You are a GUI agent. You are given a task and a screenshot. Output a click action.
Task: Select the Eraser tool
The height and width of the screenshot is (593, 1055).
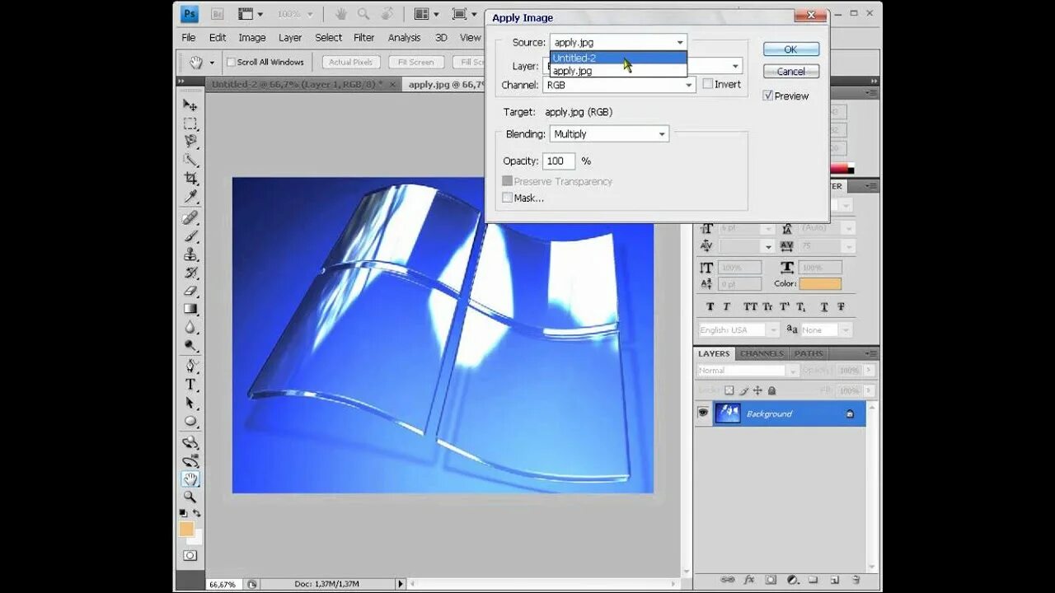click(190, 291)
